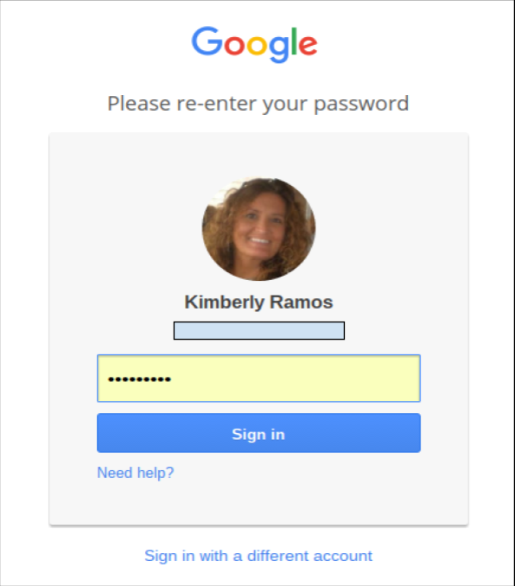Click the red letter e ending the Google logo
The width and height of the screenshot is (515, 586).
tap(308, 45)
